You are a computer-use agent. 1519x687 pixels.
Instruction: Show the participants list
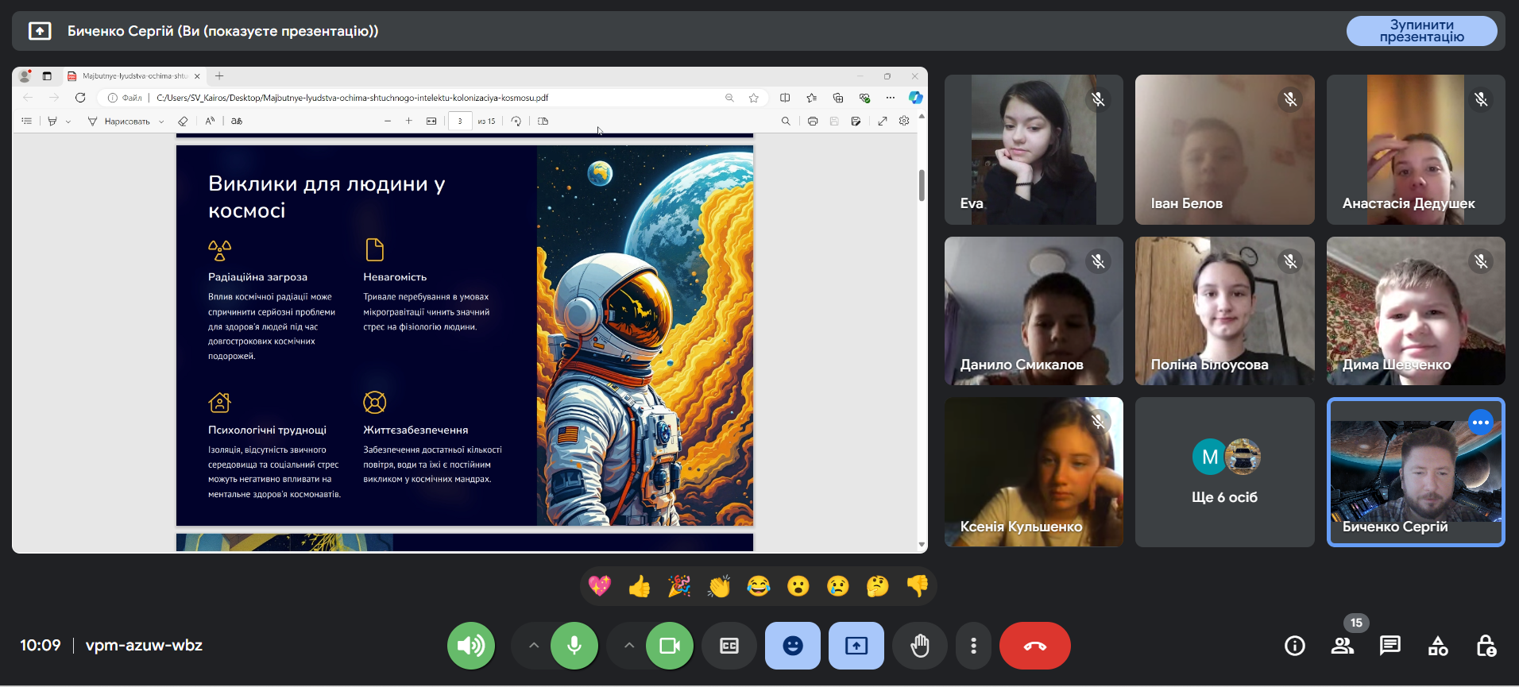[x=1342, y=646]
